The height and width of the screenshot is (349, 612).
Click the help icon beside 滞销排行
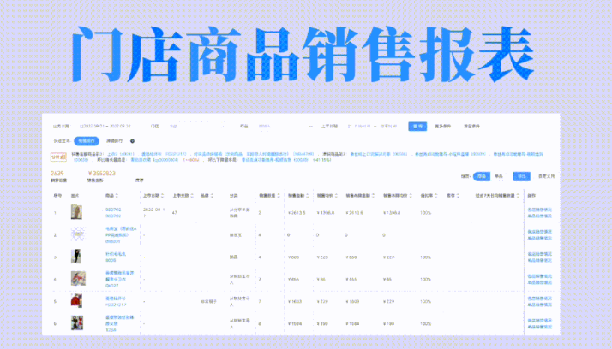tap(132, 141)
